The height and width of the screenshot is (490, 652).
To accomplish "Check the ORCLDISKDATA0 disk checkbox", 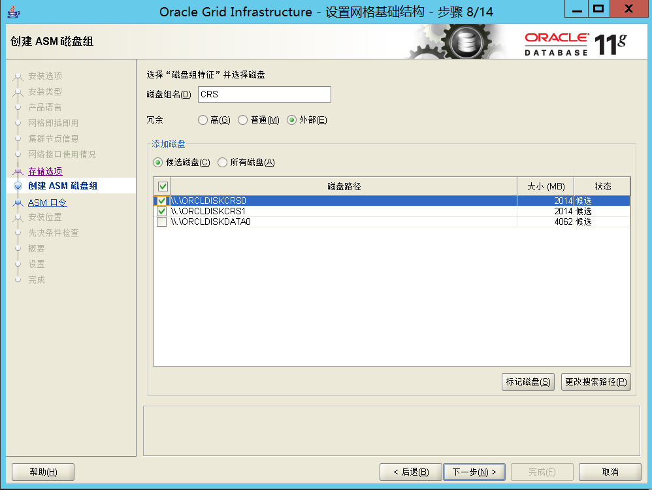I will click(x=162, y=221).
